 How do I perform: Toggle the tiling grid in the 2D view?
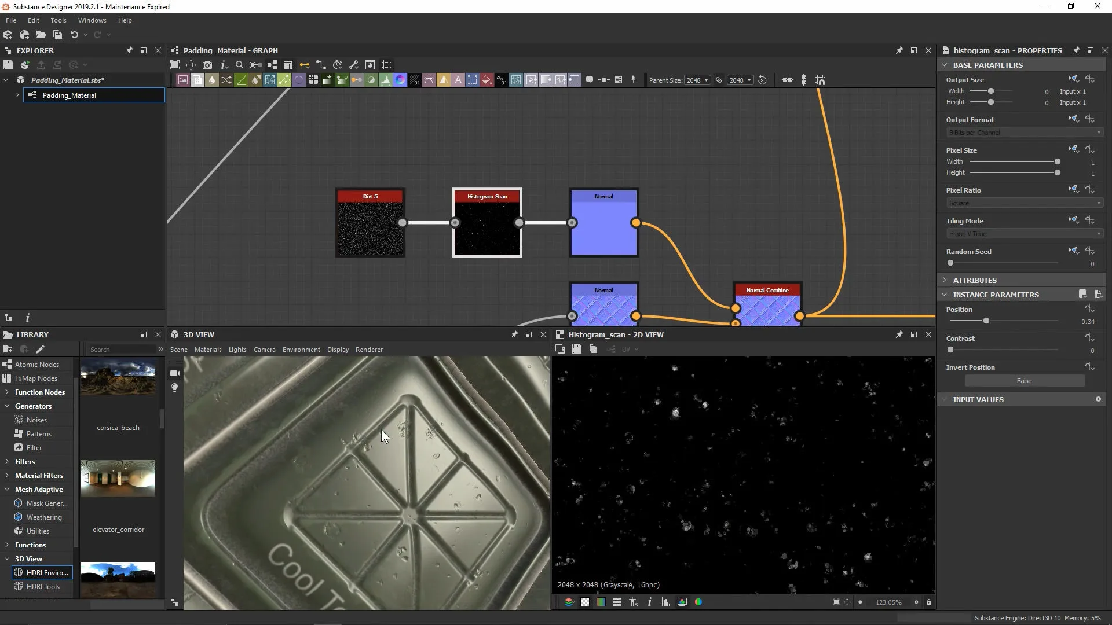(x=617, y=602)
